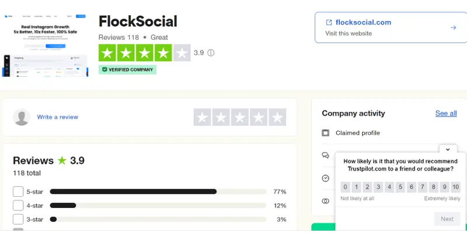The height and width of the screenshot is (233, 467).
Task: Tick the 3-star filter checkbox
Action: (18, 220)
